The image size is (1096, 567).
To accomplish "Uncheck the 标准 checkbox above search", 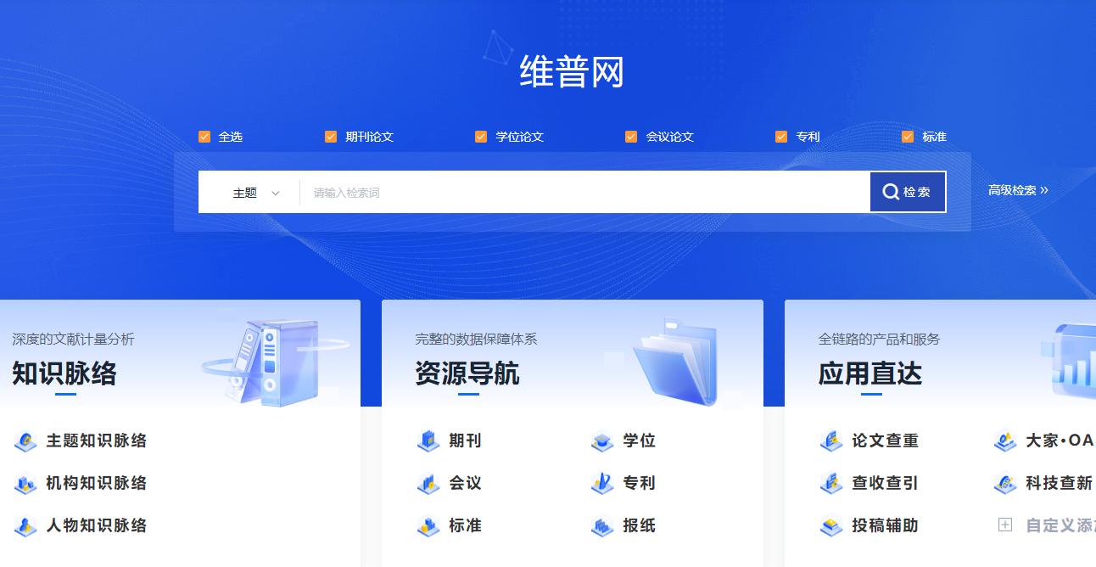I will pyautogui.click(x=908, y=137).
